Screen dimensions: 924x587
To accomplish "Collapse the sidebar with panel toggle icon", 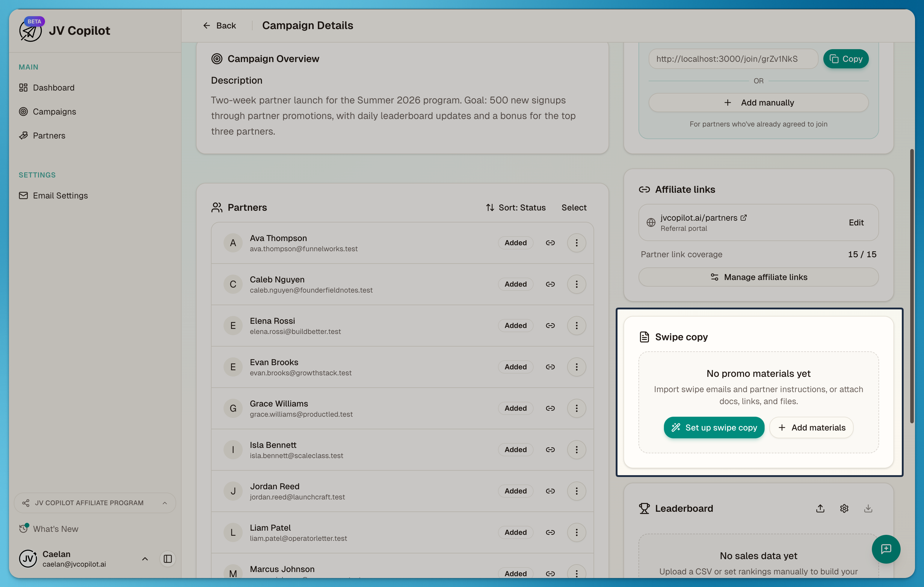I will [x=168, y=559].
